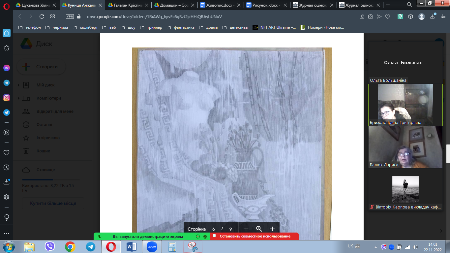This screenshot has width=450, height=253.
Task: Toggle the heart bookmark icon in address bar
Action: pos(388,16)
